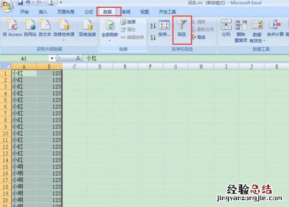The height and width of the screenshot is (207, 289).
Task: Click Consolidate (合并计算)
Action: tap(276, 27)
